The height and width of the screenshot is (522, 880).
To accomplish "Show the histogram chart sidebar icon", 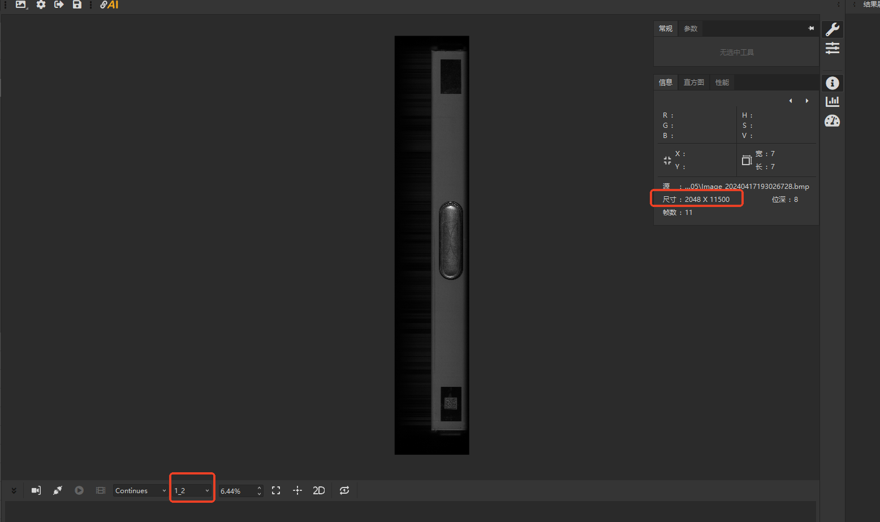I will pos(832,102).
